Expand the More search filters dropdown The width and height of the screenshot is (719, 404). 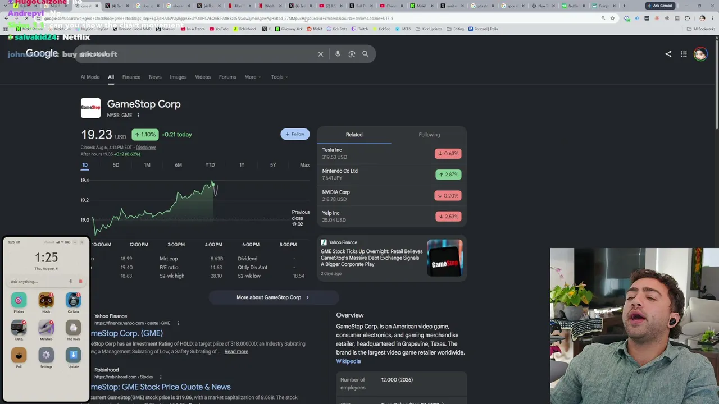pyautogui.click(x=253, y=77)
